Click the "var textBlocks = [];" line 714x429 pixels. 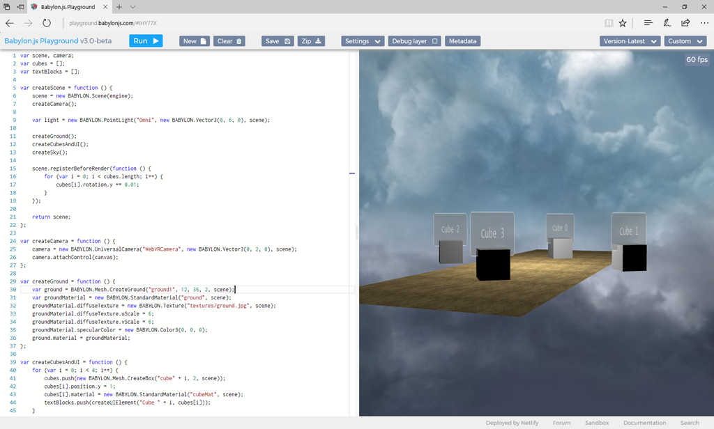tap(50, 72)
